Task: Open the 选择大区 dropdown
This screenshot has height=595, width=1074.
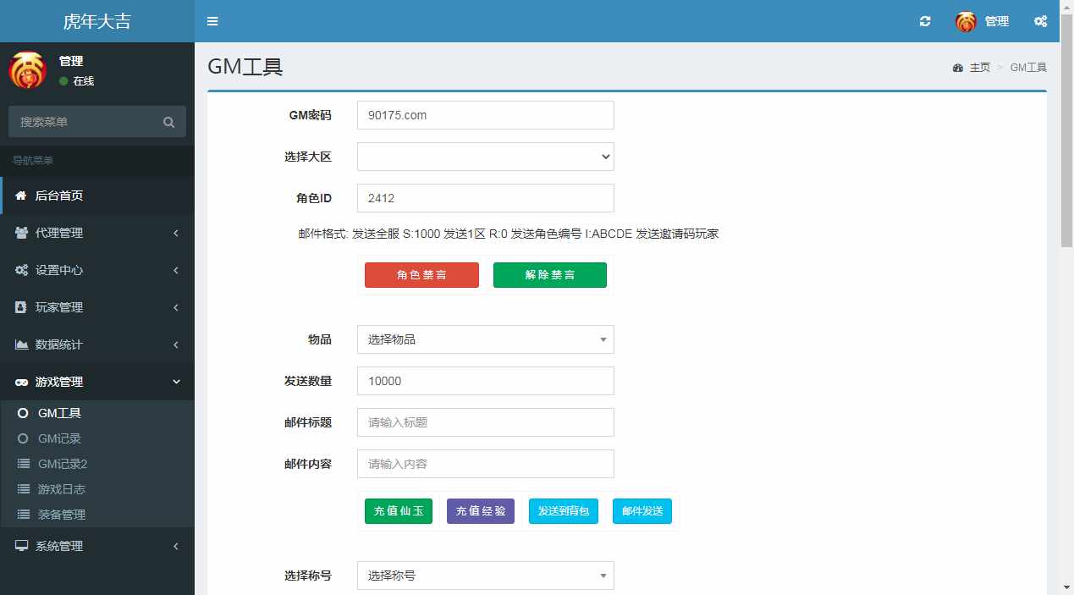Action: tap(485, 157)
